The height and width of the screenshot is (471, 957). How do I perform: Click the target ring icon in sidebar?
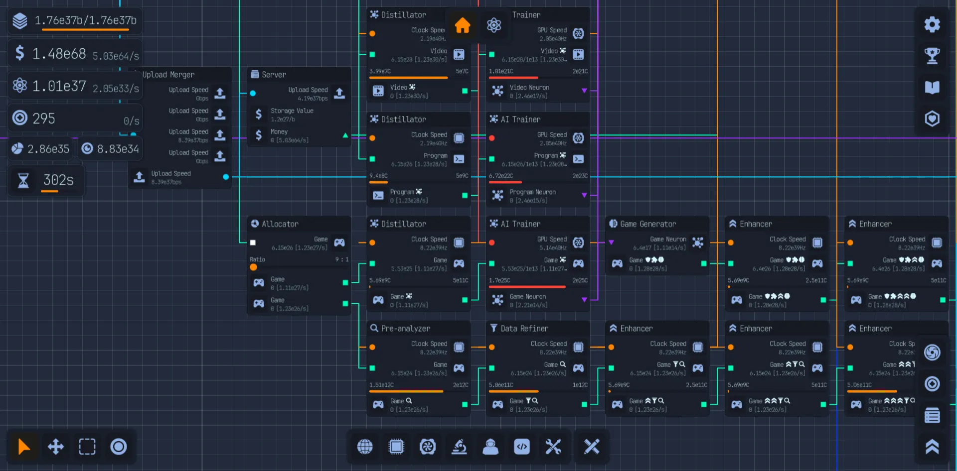pos(932,383)
